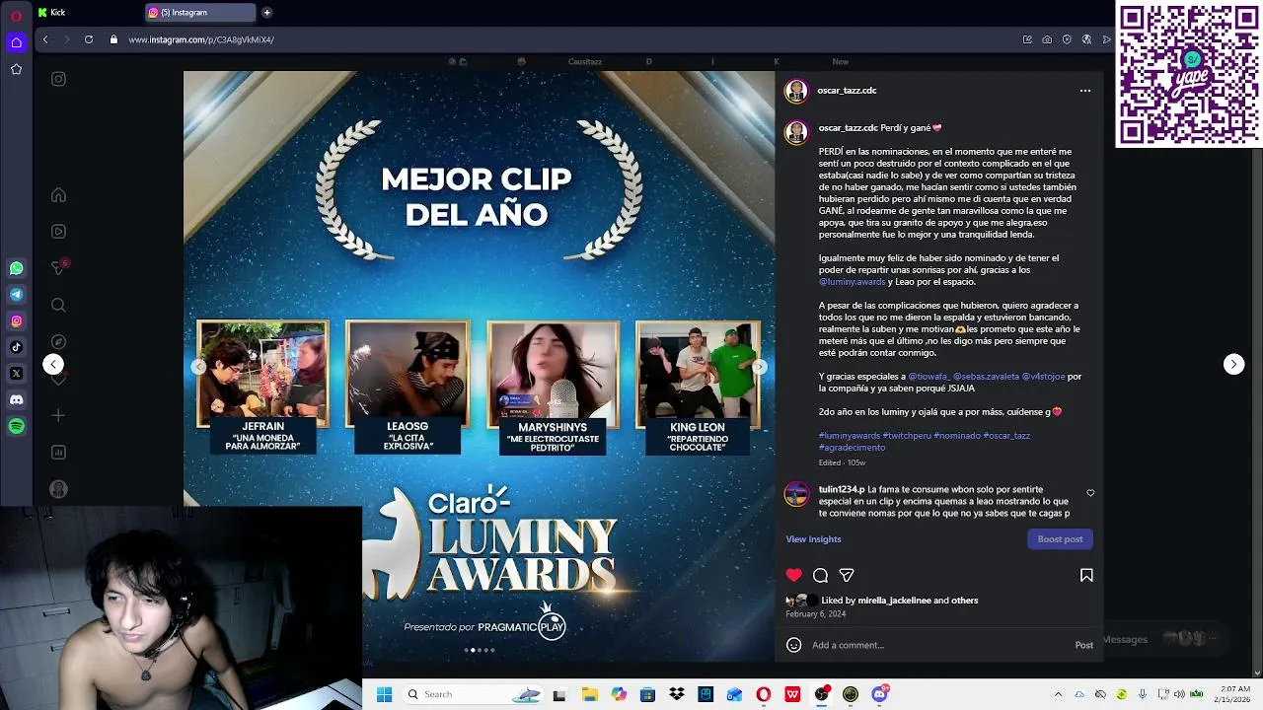Click the Windows taskbar Search box
Image resolution: width=1263 pixels, height=710 pixels.
pyautogui.click(x=474, y=694)
